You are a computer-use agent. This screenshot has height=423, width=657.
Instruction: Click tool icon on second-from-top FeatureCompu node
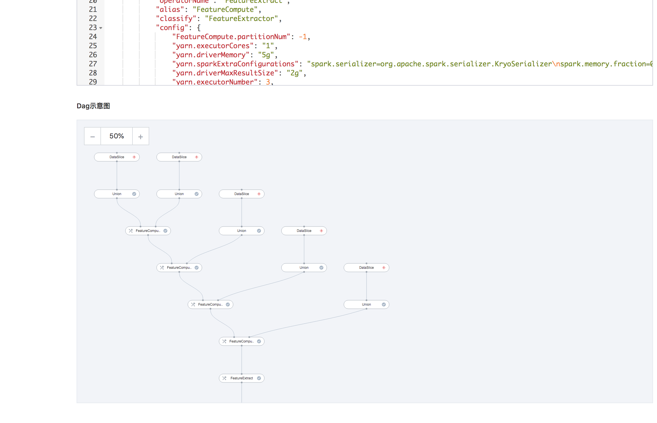(162, 268)
